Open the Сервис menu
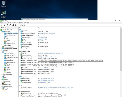The width and height of the screenshot is (122, 97). point(21,23)
